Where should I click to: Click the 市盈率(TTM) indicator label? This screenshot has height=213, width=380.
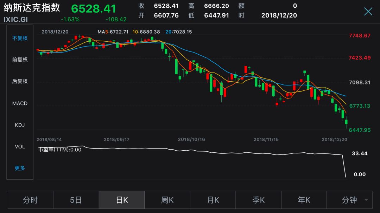tap(59, 150)
